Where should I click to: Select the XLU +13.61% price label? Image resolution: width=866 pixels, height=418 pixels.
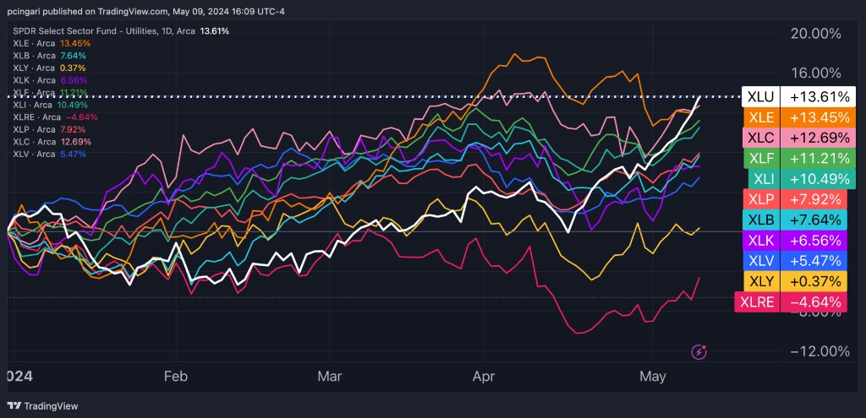coord(792,97)
